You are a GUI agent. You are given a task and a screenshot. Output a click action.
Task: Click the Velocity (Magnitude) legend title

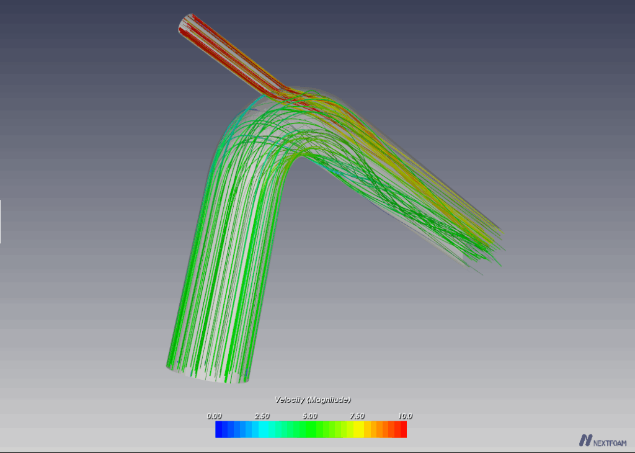coord(313,400)
